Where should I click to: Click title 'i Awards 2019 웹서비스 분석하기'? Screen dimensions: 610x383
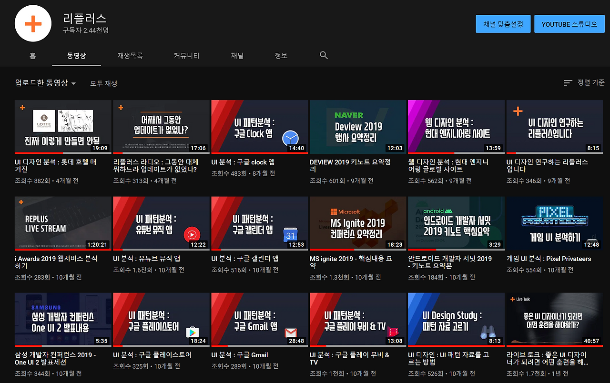[x=56, y=262]
